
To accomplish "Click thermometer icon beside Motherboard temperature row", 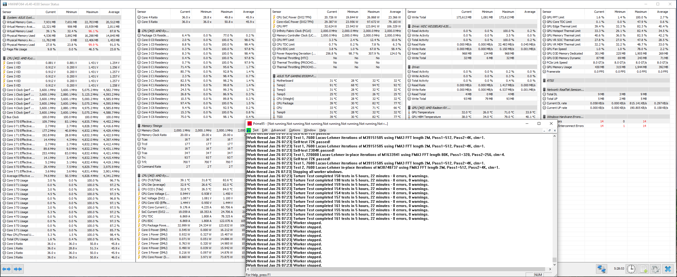I will tap(274, 81).
